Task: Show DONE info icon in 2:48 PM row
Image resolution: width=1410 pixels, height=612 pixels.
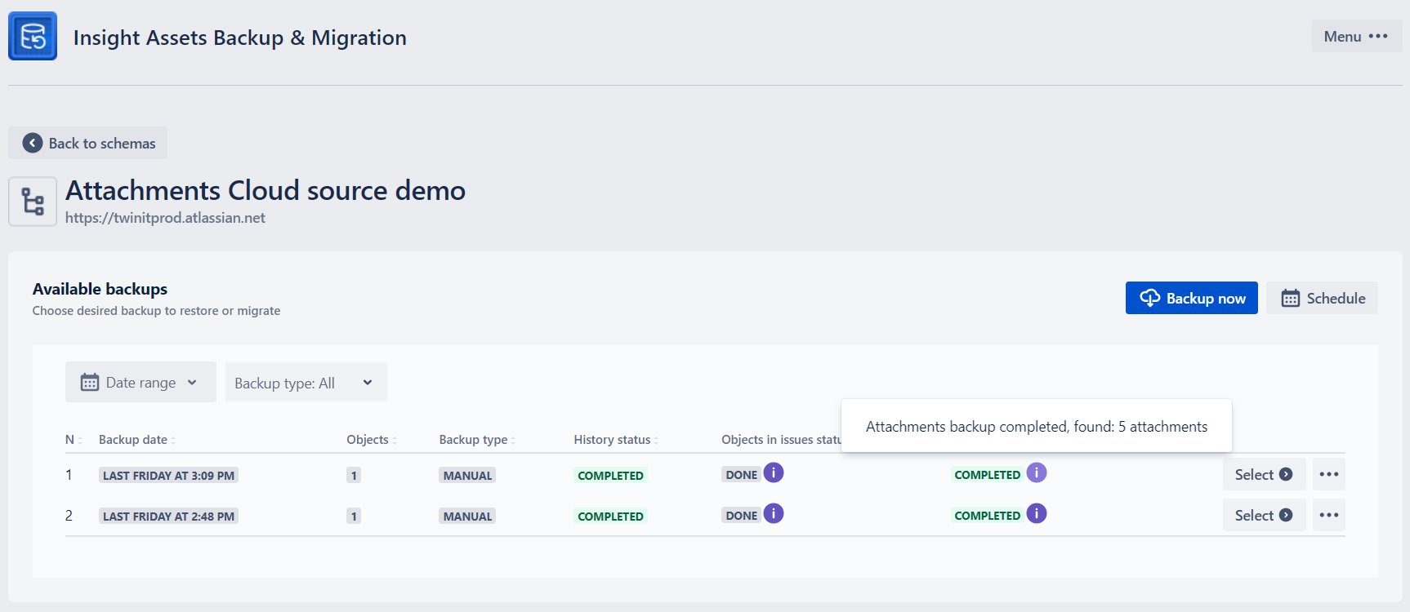Action: coord(774,513)
